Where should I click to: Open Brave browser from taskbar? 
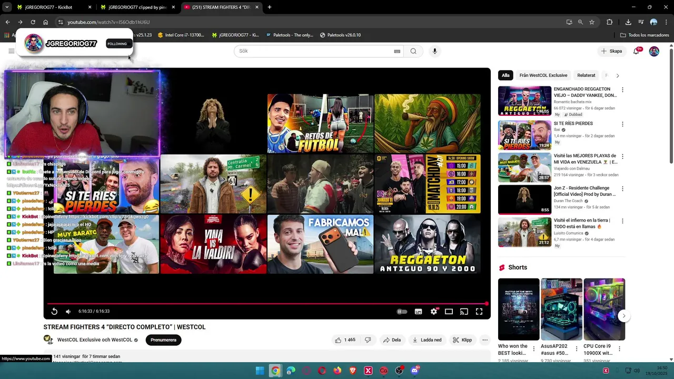click(352, 371)
